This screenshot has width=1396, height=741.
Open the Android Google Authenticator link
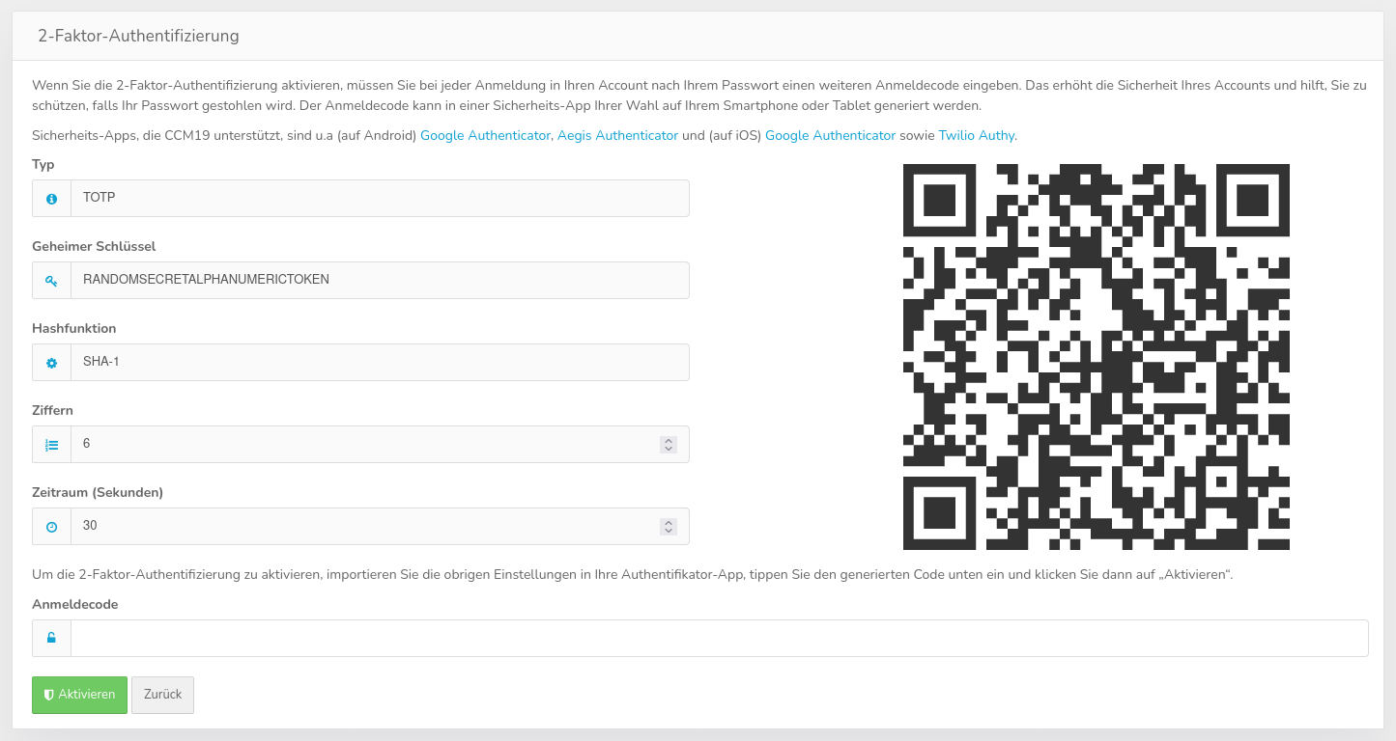[x=485, y=136]
